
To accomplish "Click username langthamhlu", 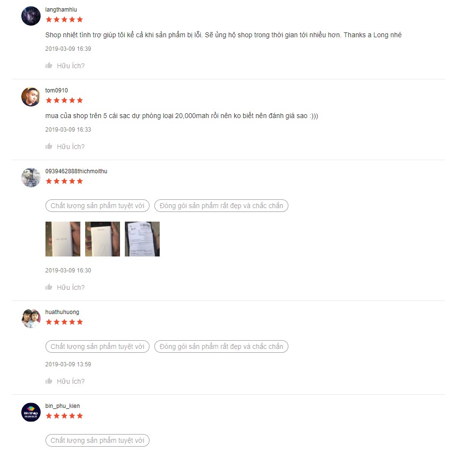I will (61, 10).
